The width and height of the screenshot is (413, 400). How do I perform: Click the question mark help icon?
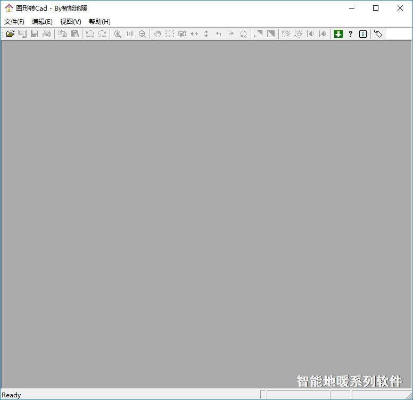click(x=351, y=34)
